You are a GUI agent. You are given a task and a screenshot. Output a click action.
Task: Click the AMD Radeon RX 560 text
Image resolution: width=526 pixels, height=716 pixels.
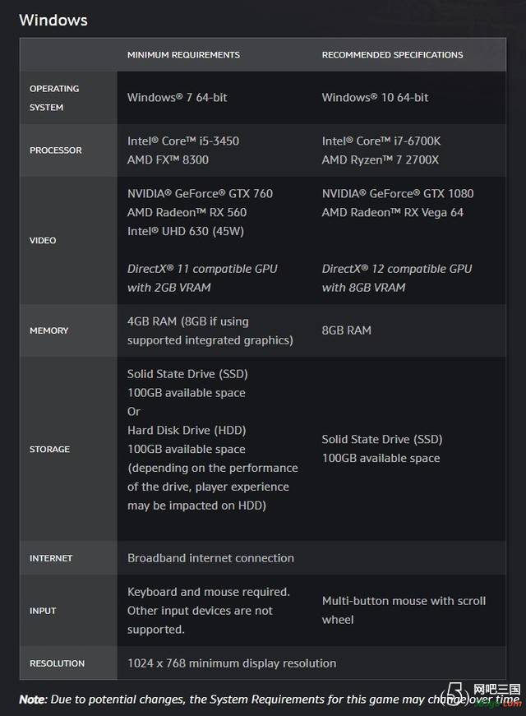click(187, 212)
